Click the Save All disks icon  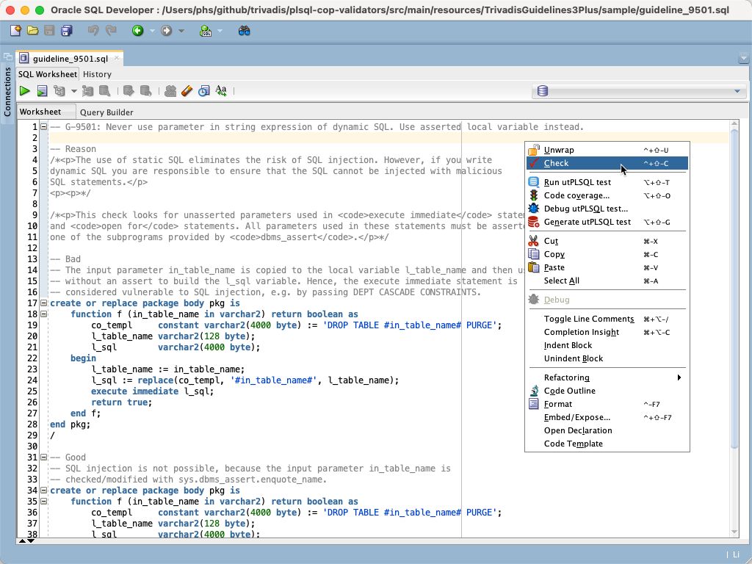[x=66, y=31]
